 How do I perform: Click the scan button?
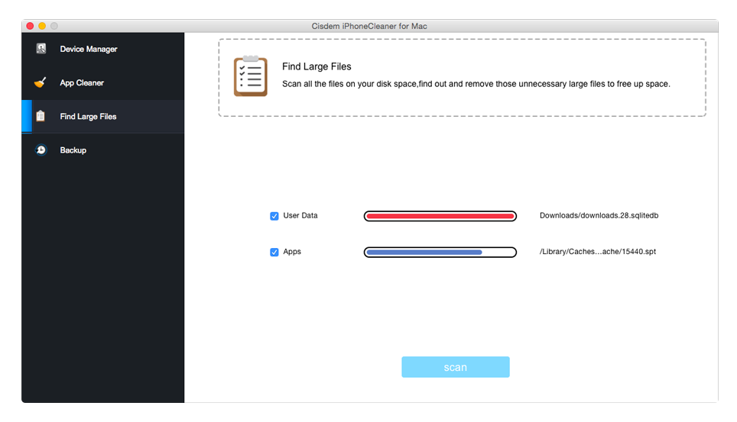pyautogui.click(x=456, y=367)
